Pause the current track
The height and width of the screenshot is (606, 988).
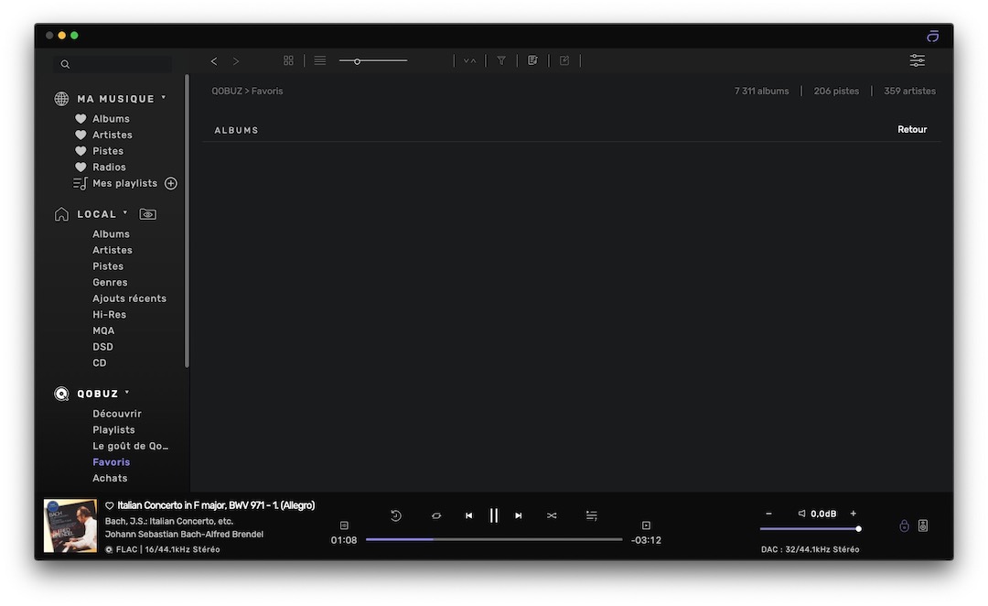[x=494, y=515]
